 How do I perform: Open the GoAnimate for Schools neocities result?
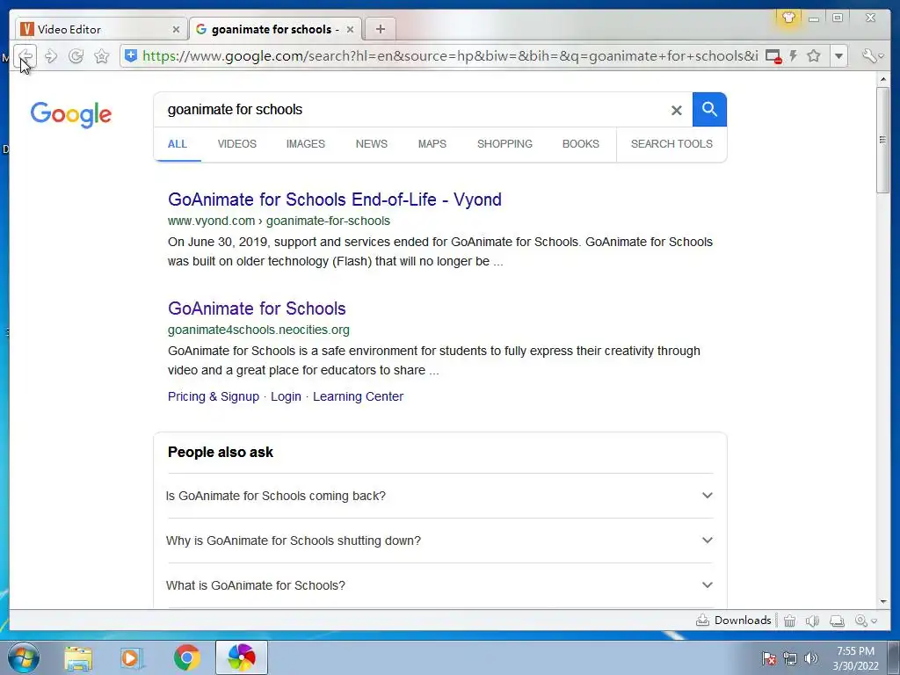[x=257, y=308]
